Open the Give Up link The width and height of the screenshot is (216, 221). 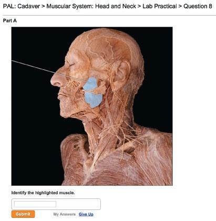click(86, 214)
